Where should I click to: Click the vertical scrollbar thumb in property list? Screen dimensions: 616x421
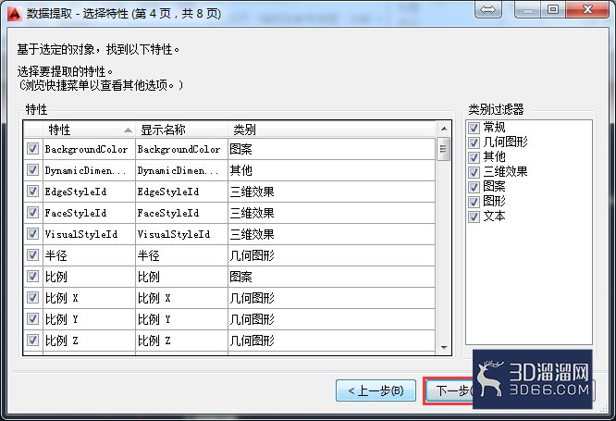click(x=444, y=149)
